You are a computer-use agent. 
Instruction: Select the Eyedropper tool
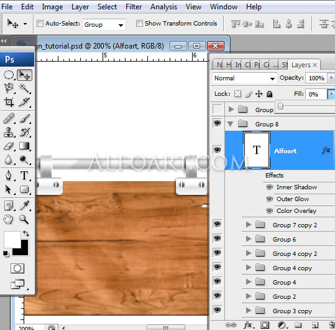coord(25,205)
